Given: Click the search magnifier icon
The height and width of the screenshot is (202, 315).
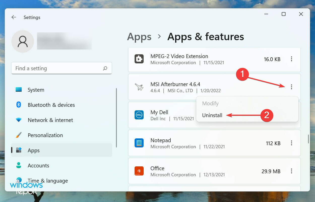Looking at the screenshot, I should [x=105, y=68].
